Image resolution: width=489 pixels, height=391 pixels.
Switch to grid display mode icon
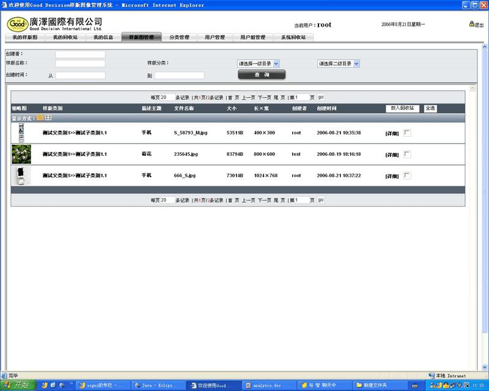pyautogui.click(x=48, y=117)
